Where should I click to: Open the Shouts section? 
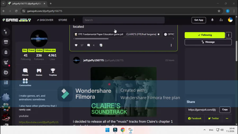pyautogui.click(x=25, y=72)
